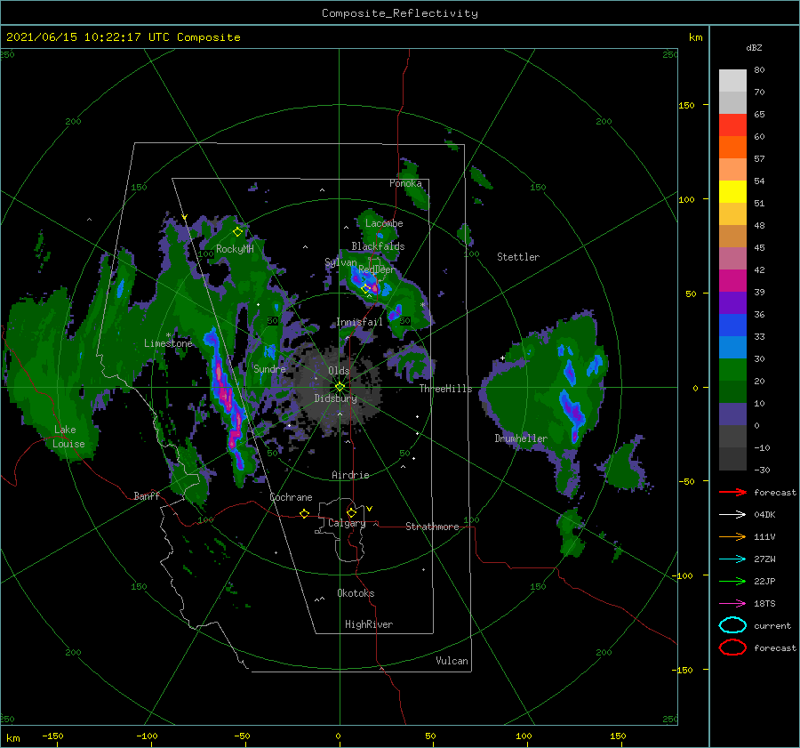
Task: Click the Sundre label
Action: (x=269, y=368)
